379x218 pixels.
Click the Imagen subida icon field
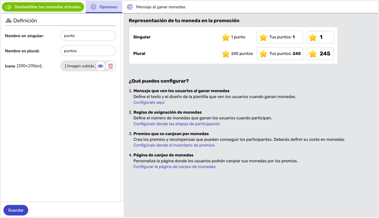[x=88, y=66]
